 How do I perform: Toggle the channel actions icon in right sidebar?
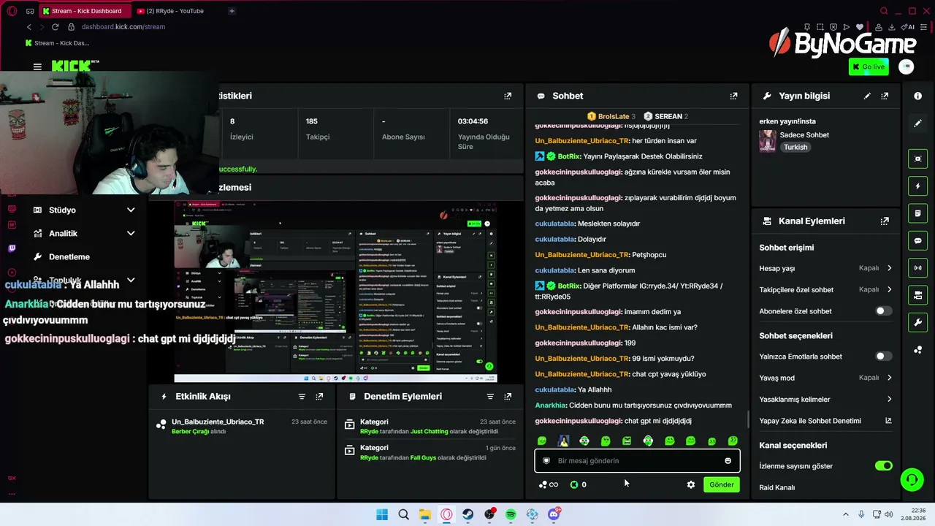coord(918,295)
